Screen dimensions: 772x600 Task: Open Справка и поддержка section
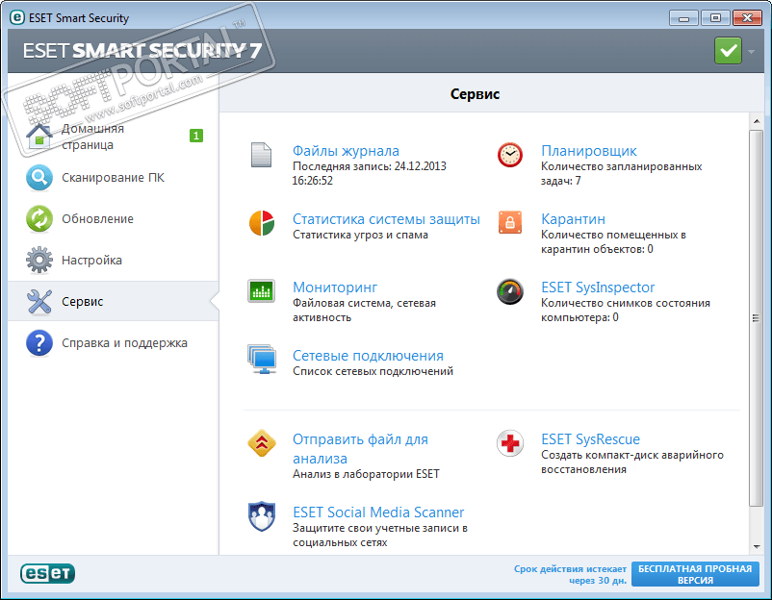124,343
